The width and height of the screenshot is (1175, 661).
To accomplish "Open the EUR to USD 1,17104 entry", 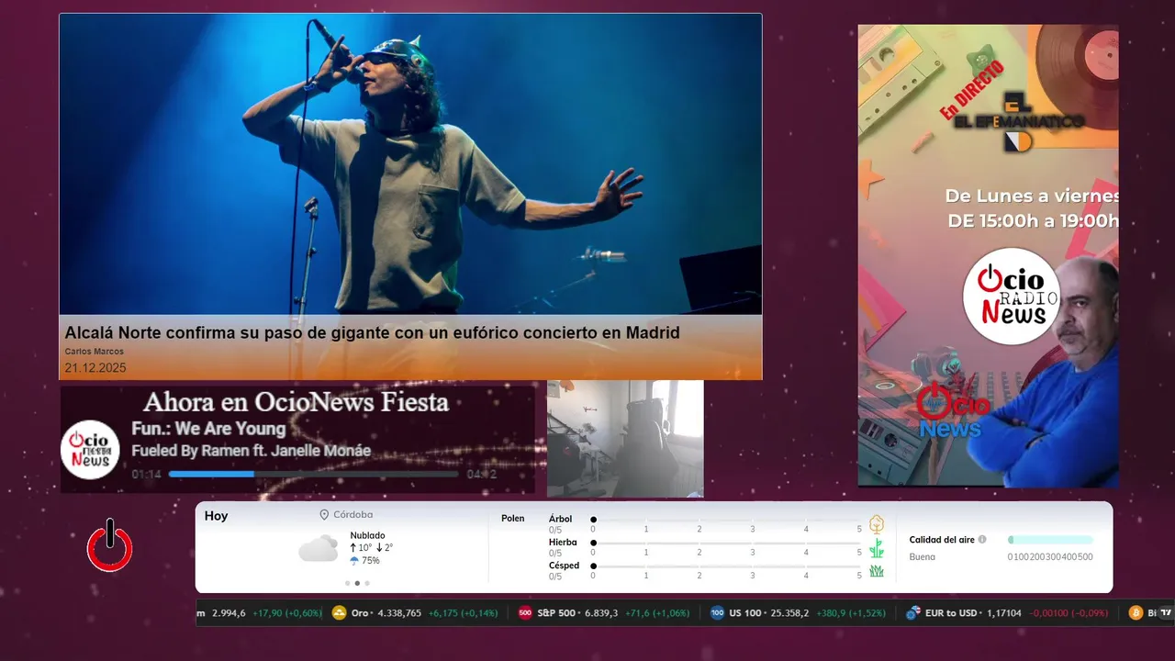I will [1007, 612].
